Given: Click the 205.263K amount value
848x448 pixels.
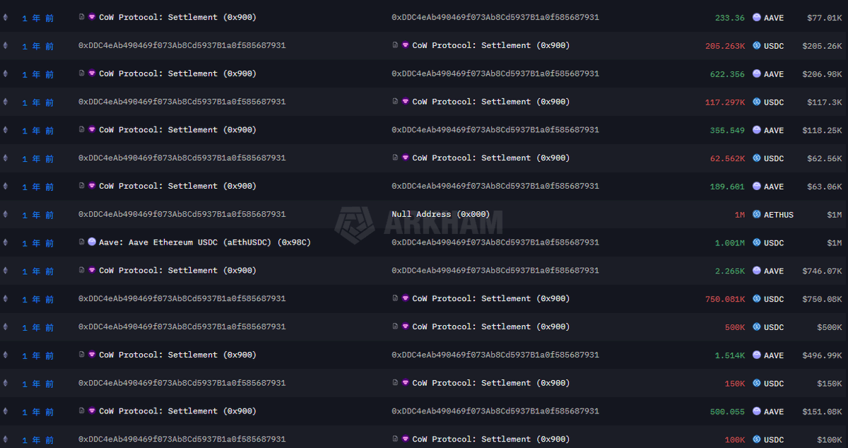Looking at the screenshot, I should point(725,46).
